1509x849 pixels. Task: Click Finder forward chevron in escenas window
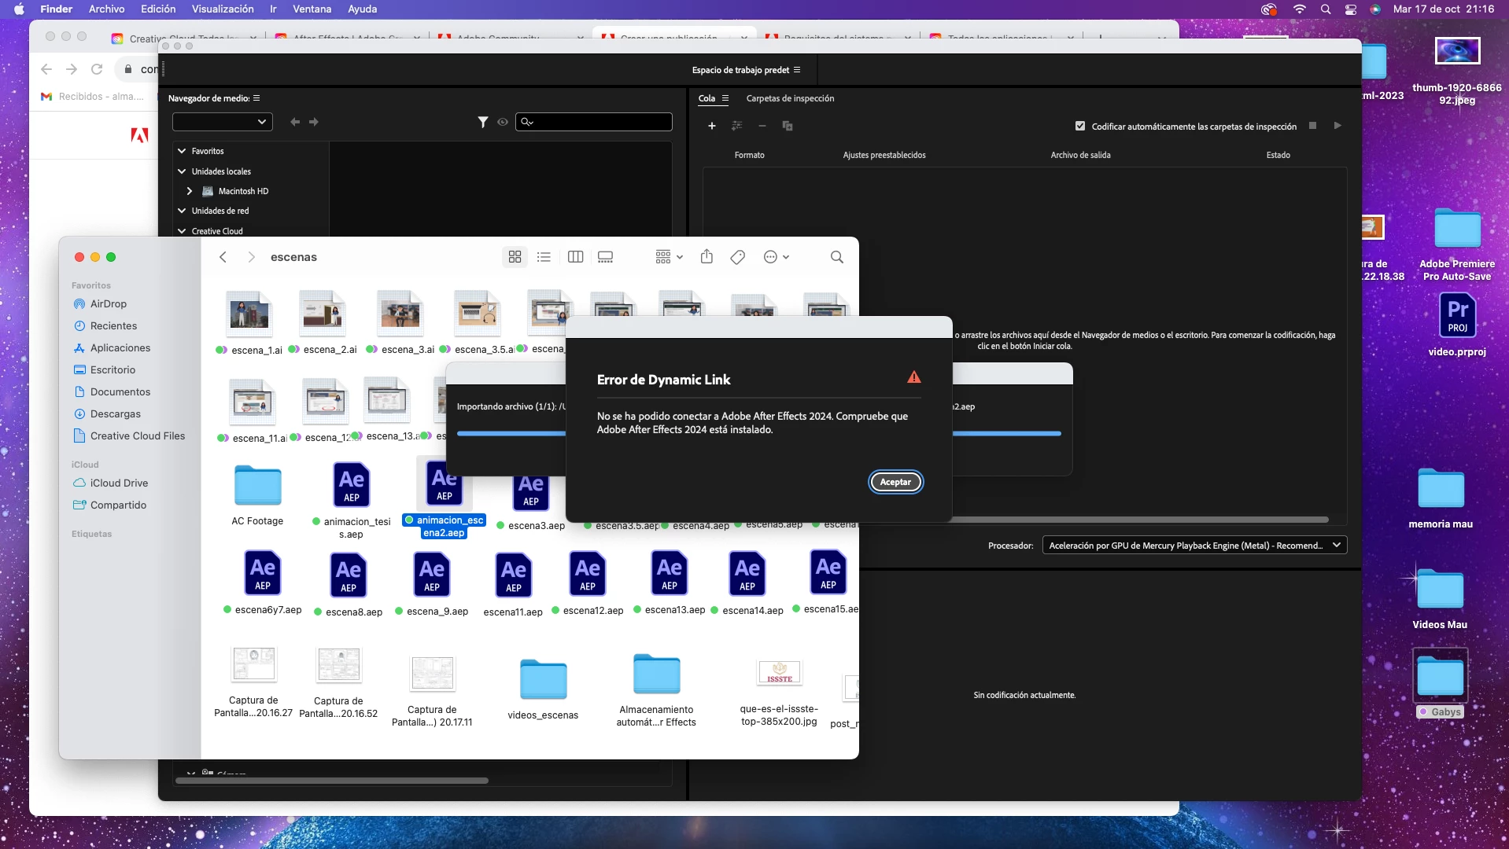[251, 257]
